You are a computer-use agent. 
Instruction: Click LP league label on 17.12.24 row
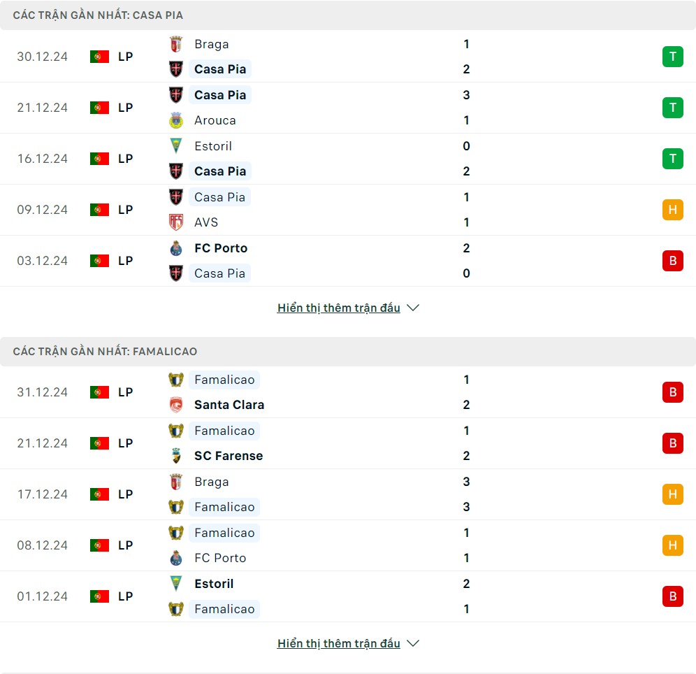pos(126,494)
